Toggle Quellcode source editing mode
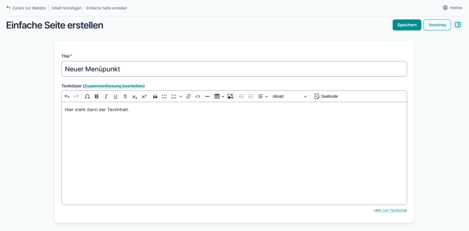Screen dimensions: 469x231 pyautogui.click(x=326, y=96)
